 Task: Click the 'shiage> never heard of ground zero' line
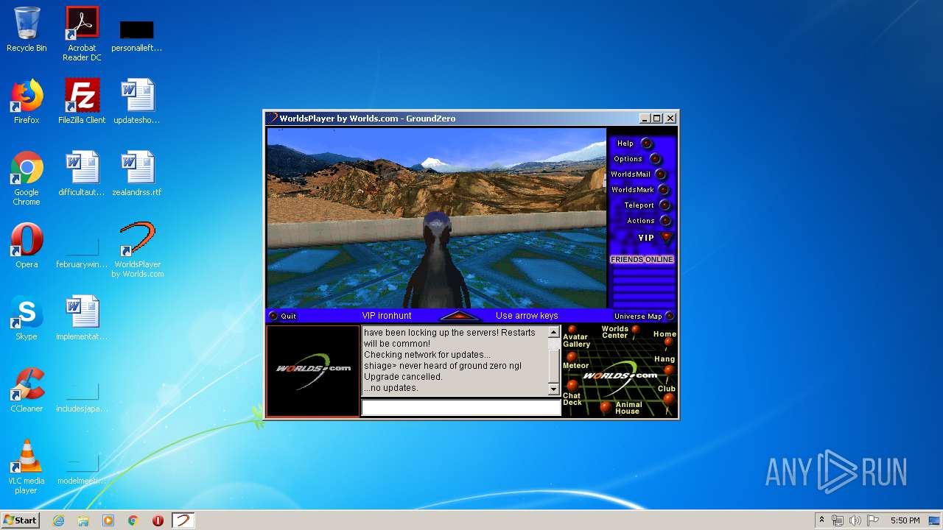[443, 366]
